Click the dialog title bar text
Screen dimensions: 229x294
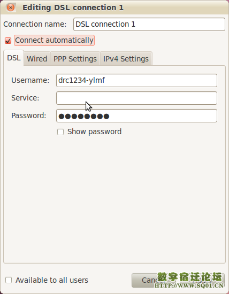click(73, 7)
